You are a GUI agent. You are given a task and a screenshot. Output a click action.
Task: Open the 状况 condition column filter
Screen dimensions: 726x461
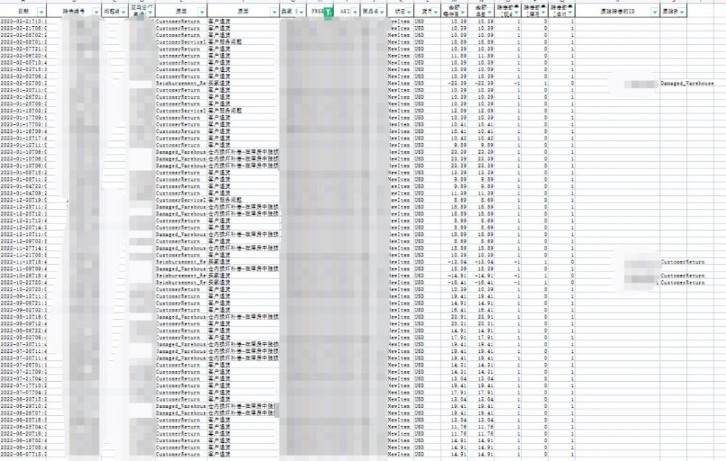[x=412, y=12]
